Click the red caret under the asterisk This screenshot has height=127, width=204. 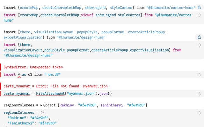[19, 77]
